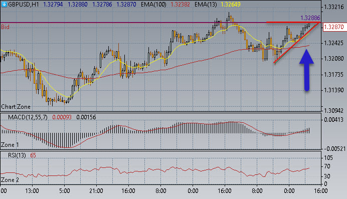Click the Chart Zone label
The image size is (347, 199).
16,107
